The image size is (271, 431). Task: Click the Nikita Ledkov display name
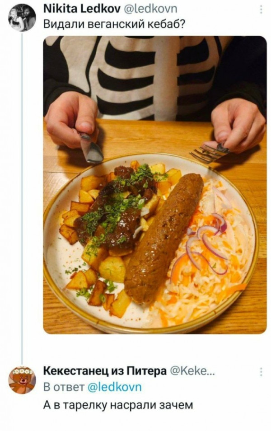[x=82, y=10]
